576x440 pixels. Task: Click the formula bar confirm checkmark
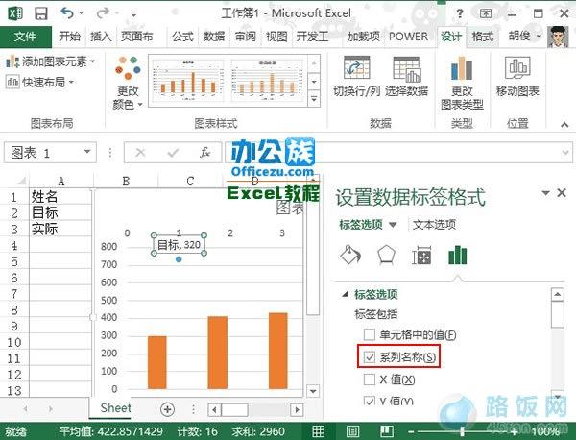click(x=173, y=152)
